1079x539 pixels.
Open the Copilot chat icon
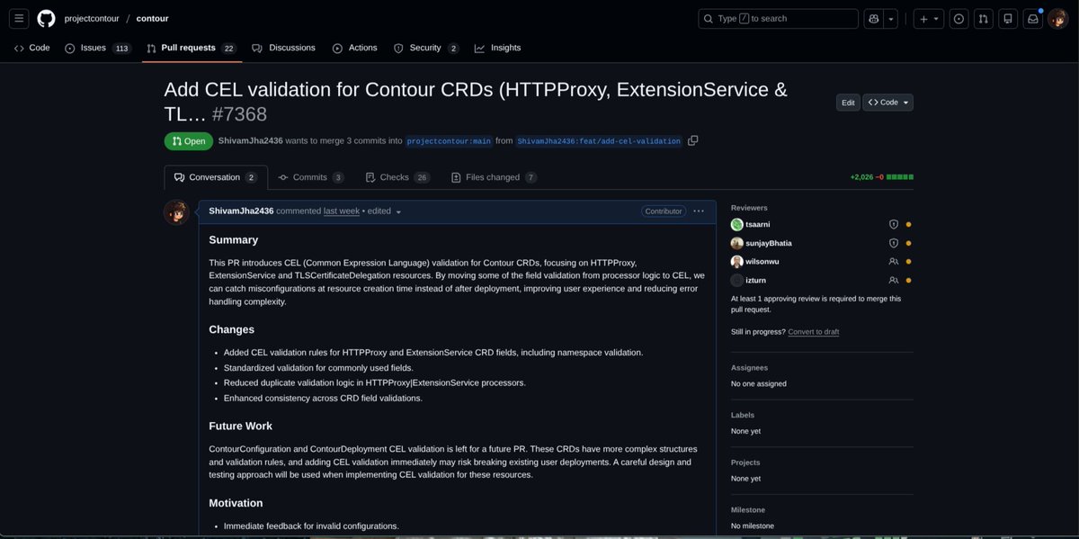click(x=873, y=18)
